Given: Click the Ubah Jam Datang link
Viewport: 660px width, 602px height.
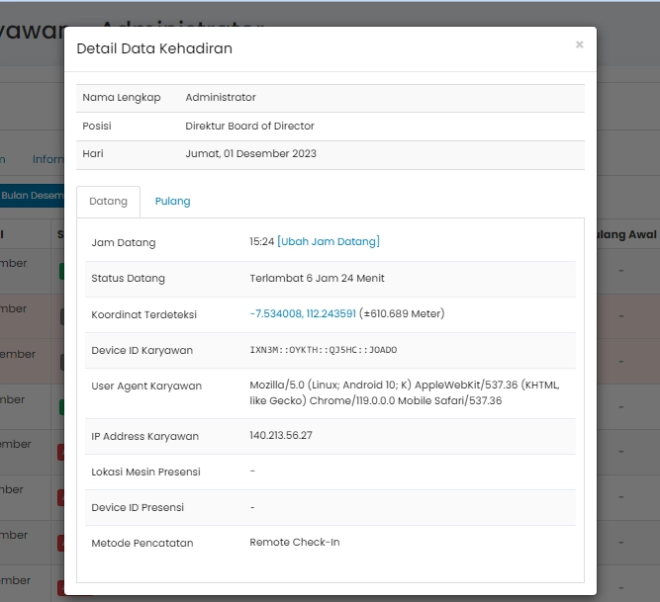Looking at the screenshot, I should tap(329, 241).
